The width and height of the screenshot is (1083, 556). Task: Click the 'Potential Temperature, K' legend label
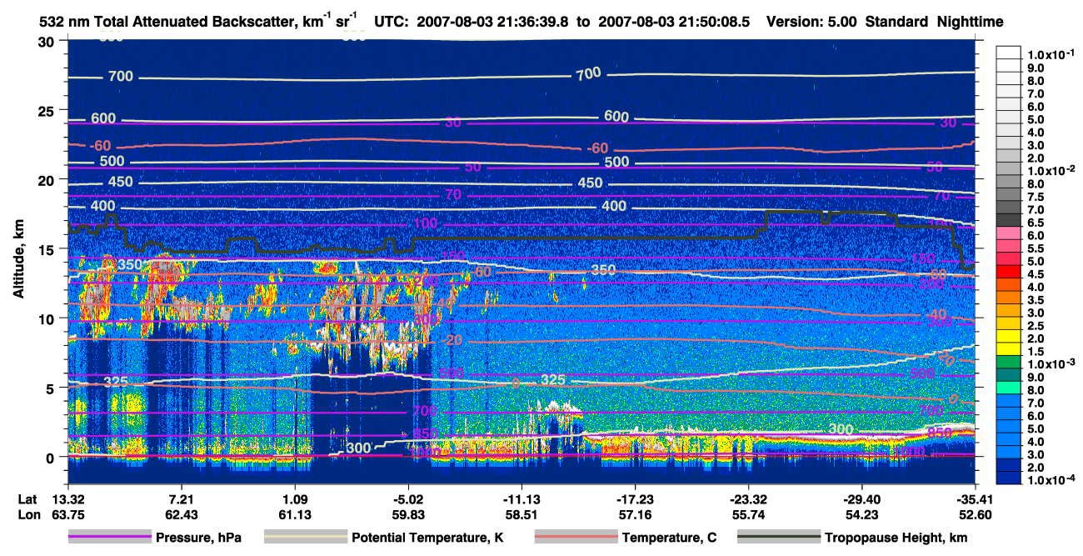pyautogui.click(x=427, y=538)
